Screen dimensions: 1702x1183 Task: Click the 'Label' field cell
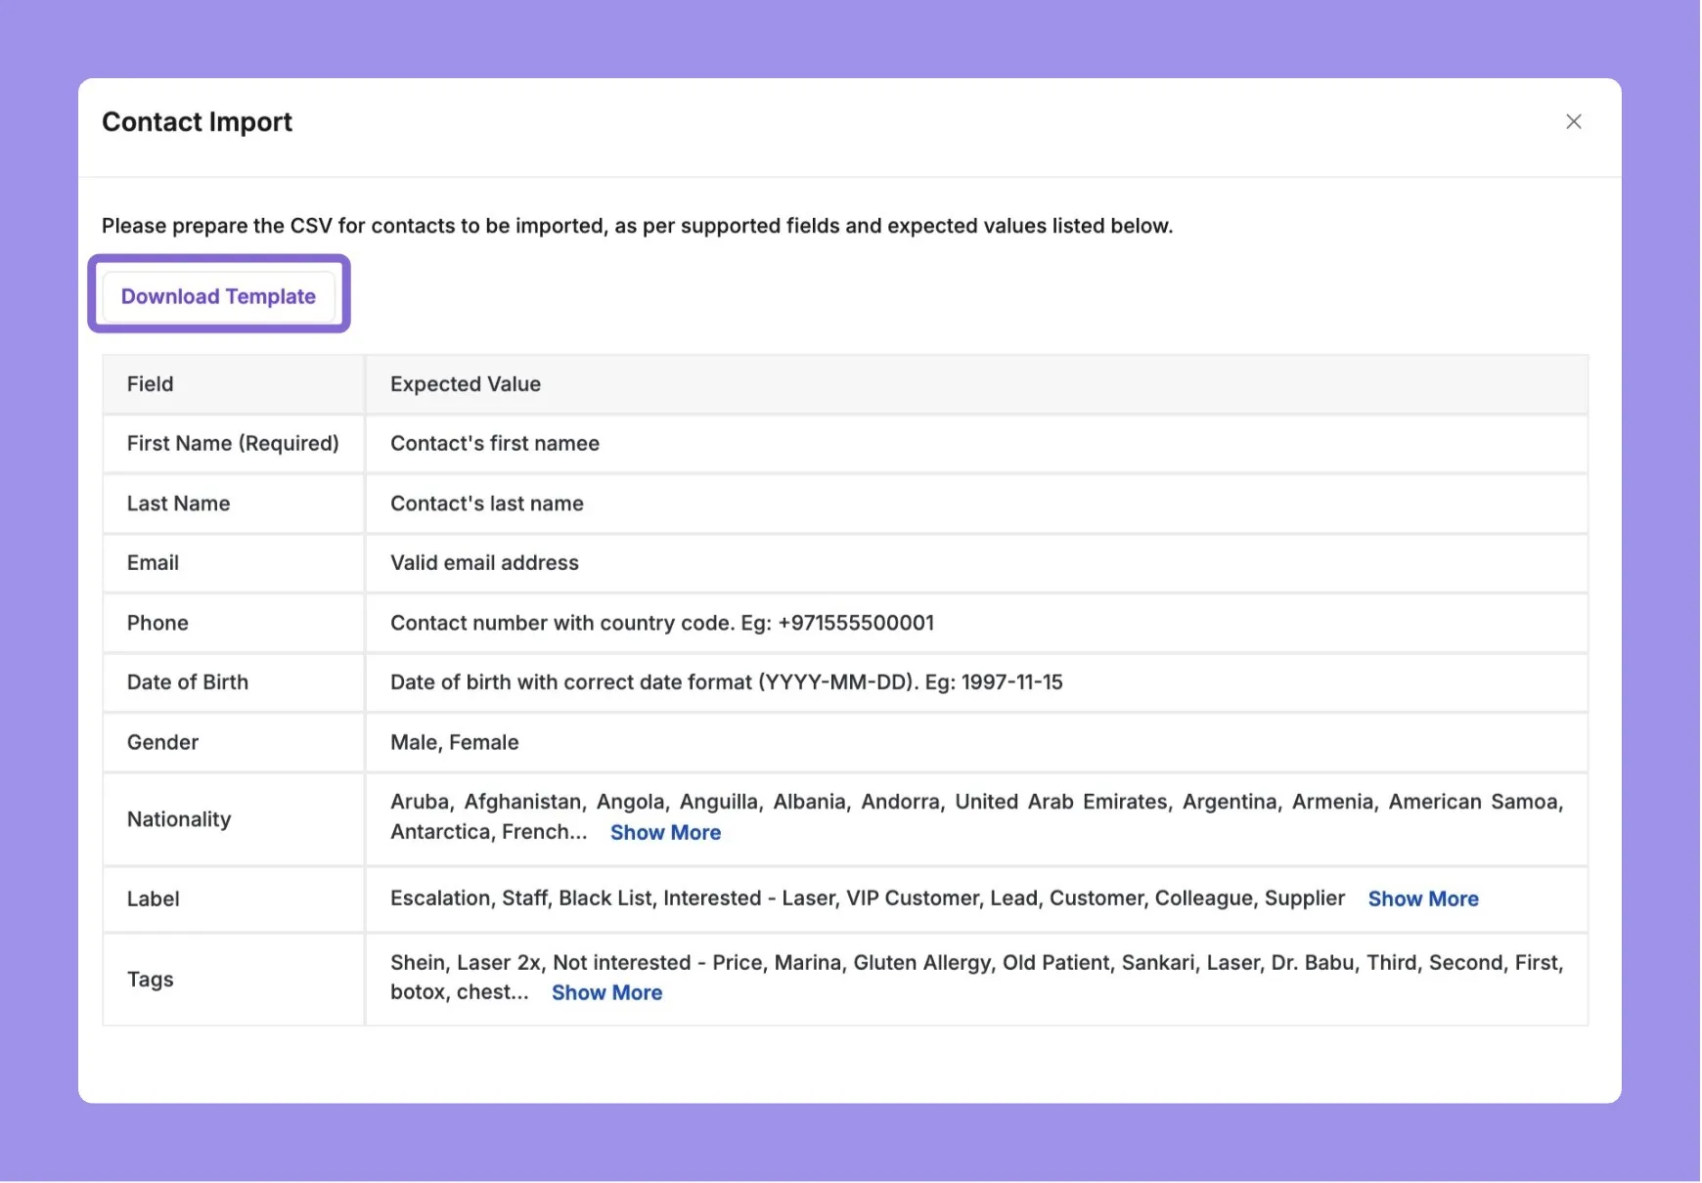point(234,898)
